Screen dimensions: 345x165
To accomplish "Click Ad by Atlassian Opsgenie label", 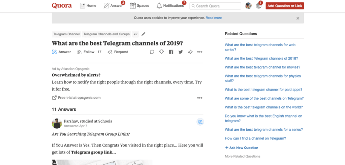I will tap(71, 69).
